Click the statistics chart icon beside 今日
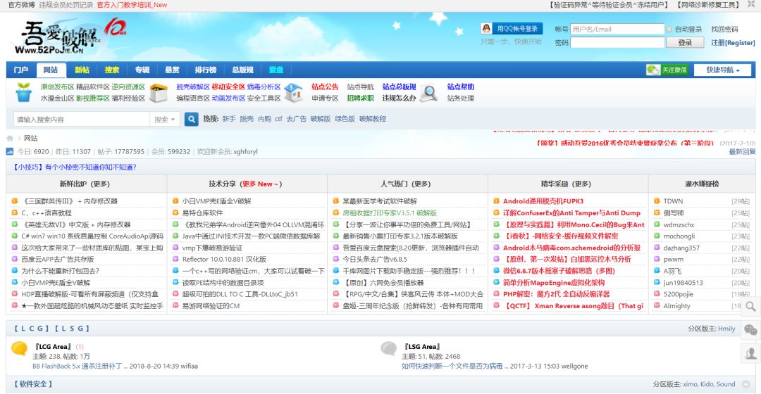761x394 pixels. pyautogui.click(x=10, y=152)
